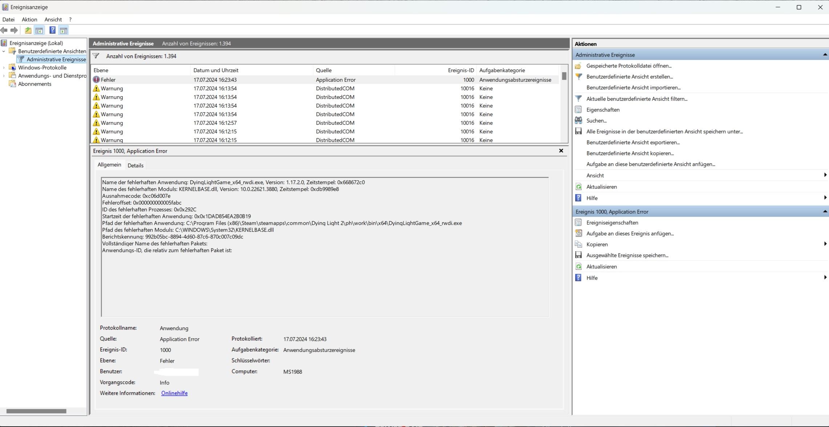Click the blue help toolbar icon
Screen dimensions: 829x427
point(52,30)
